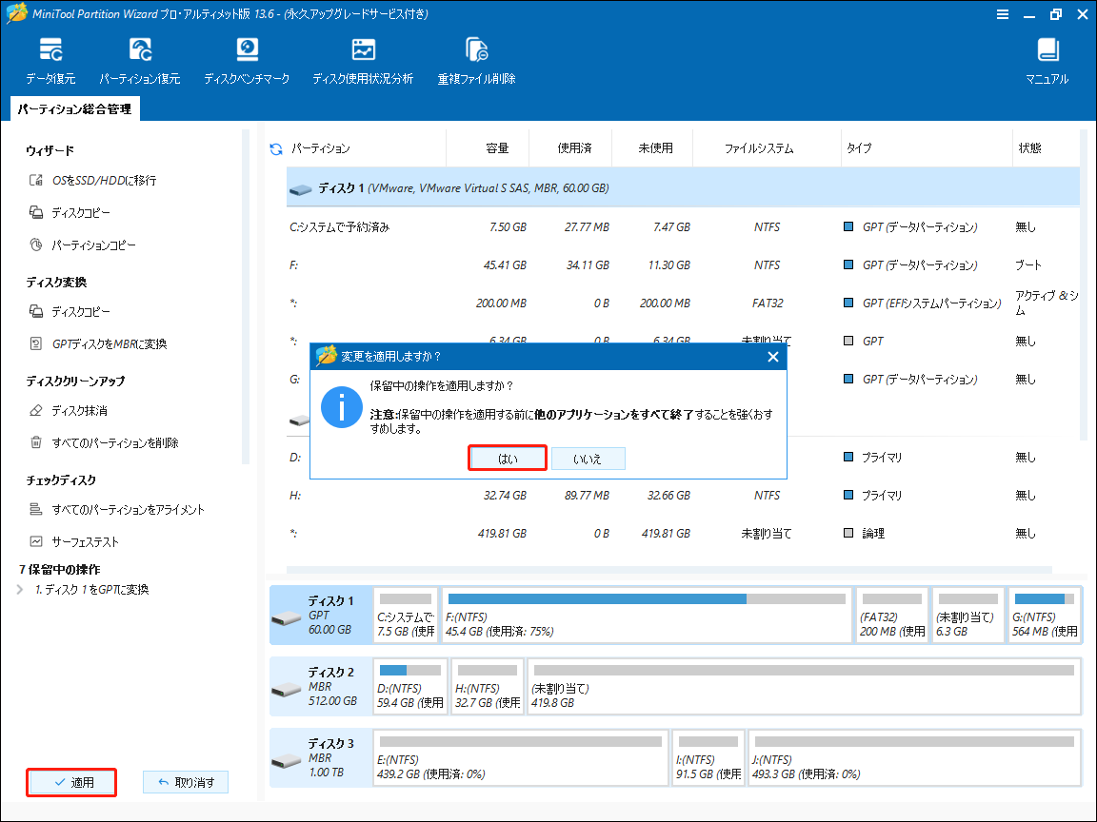
Task: Select I:(NTFS) 91.5 GB block
Action: [x=708, y=758]
